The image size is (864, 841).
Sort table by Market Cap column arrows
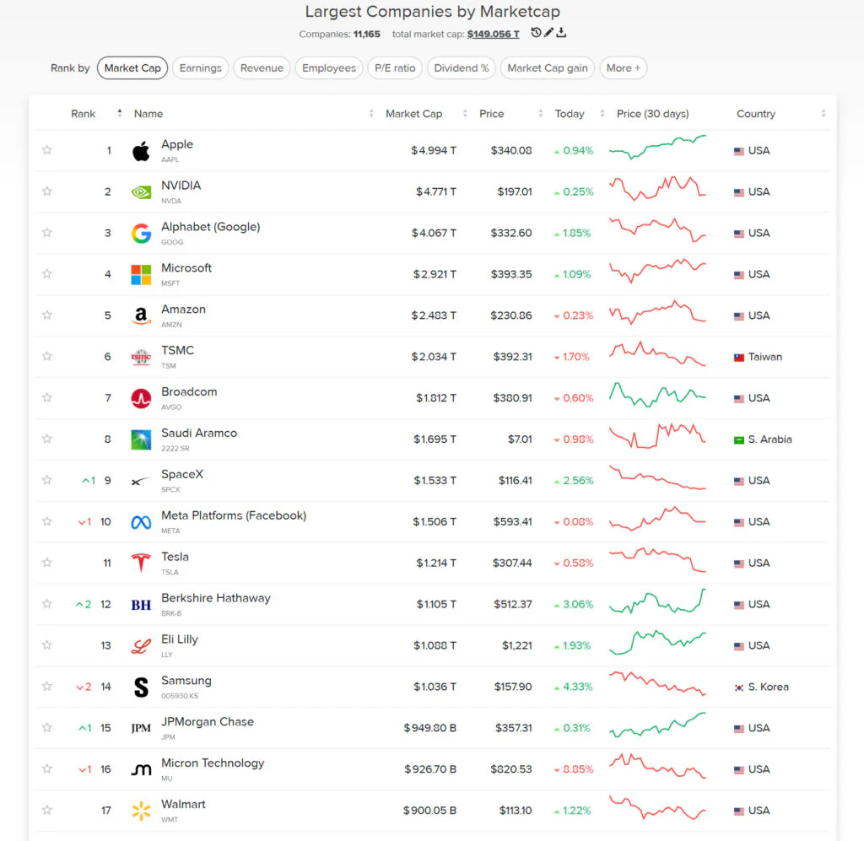pyautogui.click(x=465, y=114)
